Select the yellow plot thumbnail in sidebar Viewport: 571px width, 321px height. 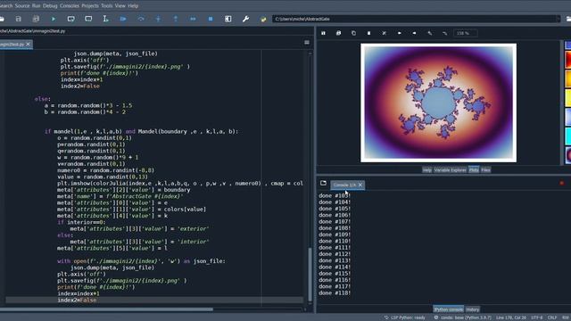pyautogui.click(x=567, y=98)
